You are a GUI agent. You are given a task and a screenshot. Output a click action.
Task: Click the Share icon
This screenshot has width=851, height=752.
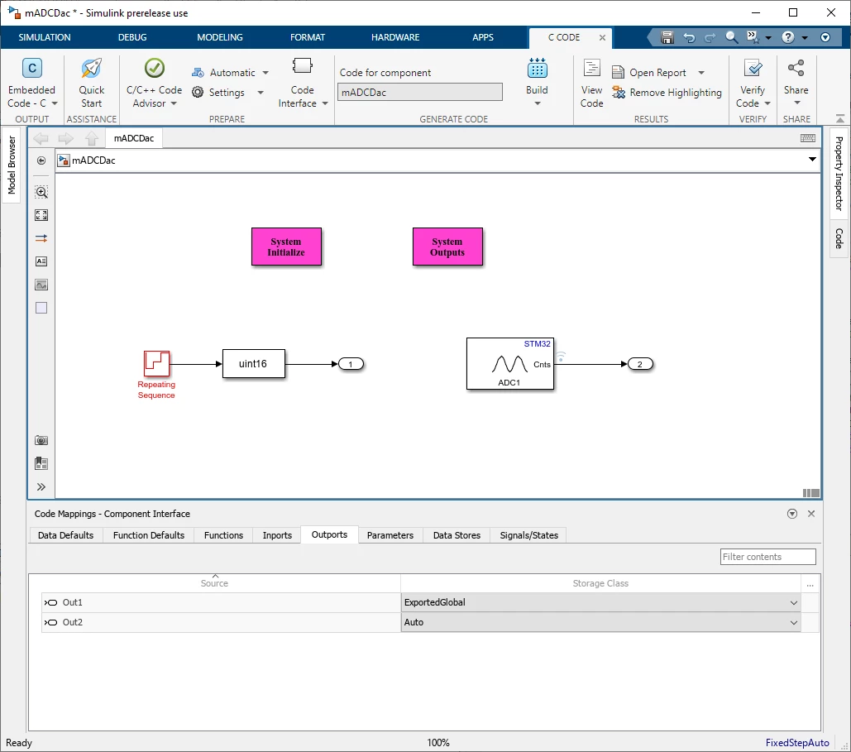796,69
